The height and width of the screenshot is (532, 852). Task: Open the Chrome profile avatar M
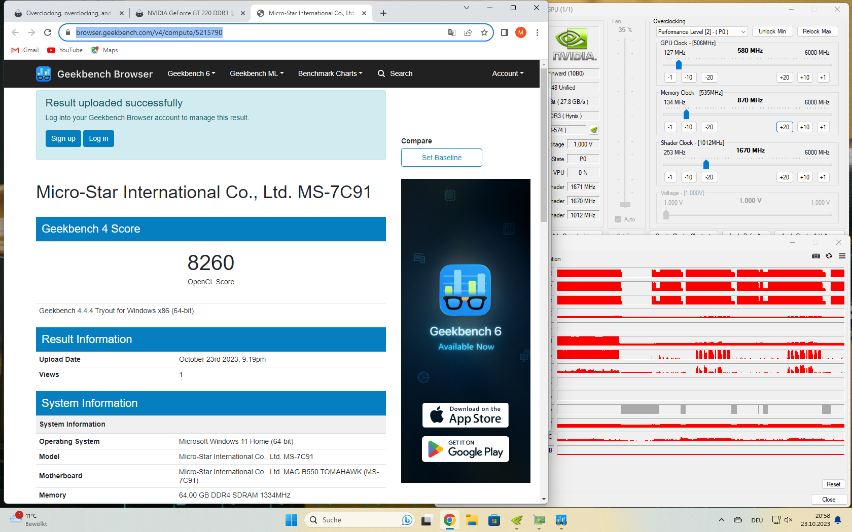[x=521, y=32]
